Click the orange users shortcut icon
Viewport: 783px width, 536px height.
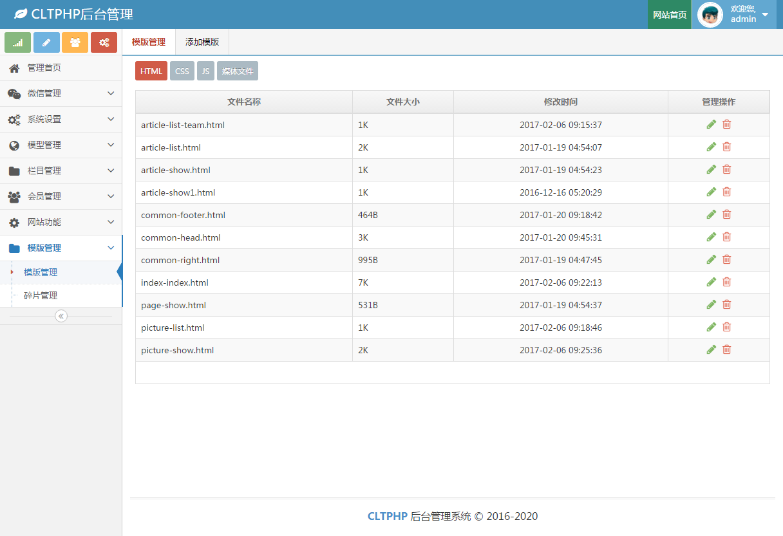[75, 42]
